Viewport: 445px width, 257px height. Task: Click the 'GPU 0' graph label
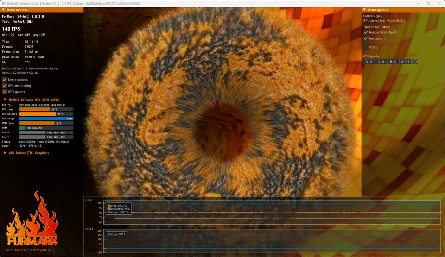[x=89, y=200]
